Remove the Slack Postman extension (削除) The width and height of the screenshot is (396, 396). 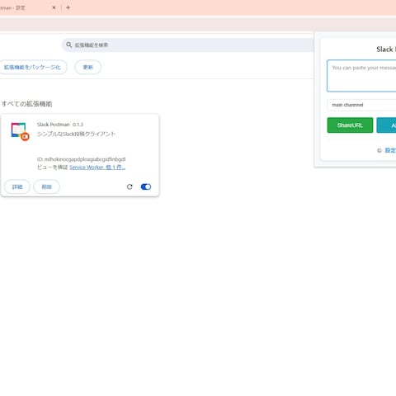(46, 186)
